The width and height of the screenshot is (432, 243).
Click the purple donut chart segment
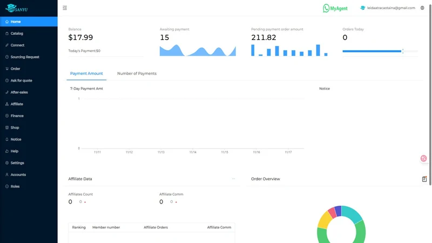coord(338,211)
